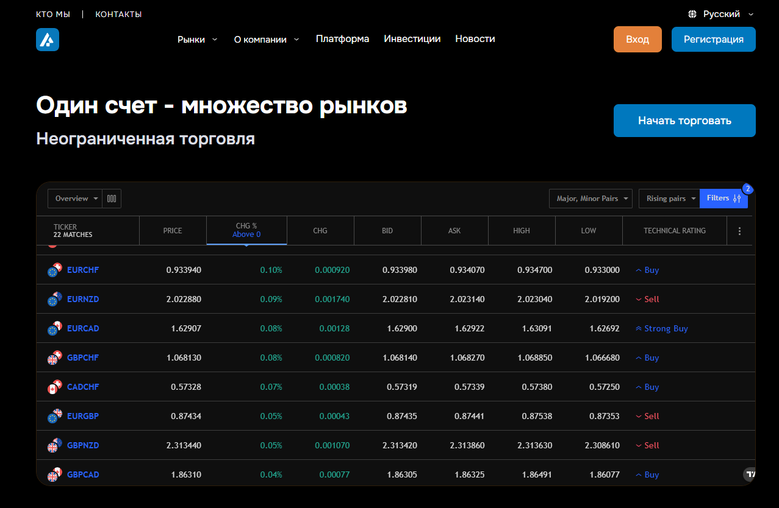Click the orange Вход login button
Viewport: 779px width, 508px height.
[637, 40]
